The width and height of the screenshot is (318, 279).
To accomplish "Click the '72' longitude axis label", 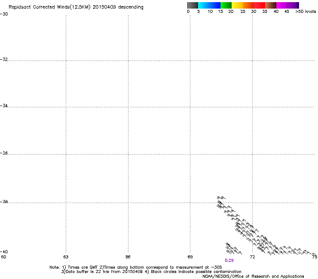I will [x=252, y=257].
